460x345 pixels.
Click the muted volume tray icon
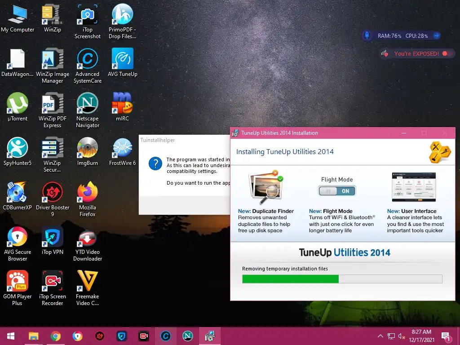click(x=401, y=336)
